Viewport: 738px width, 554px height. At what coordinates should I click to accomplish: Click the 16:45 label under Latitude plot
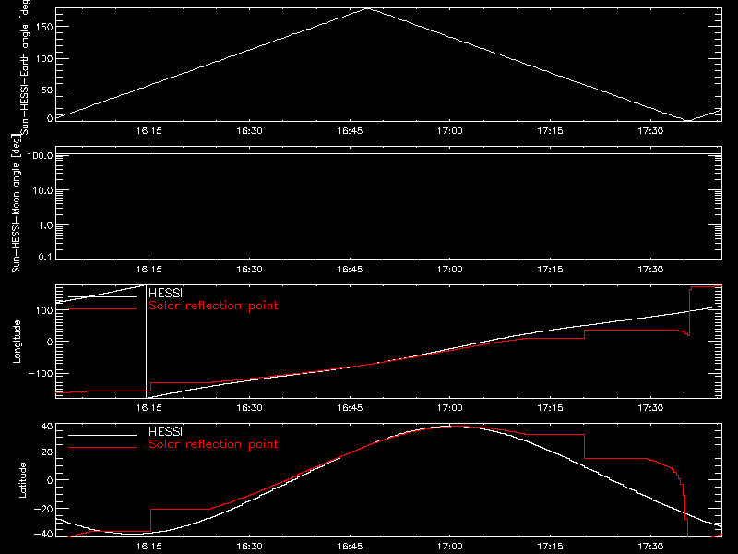click(x=350, y=547)
